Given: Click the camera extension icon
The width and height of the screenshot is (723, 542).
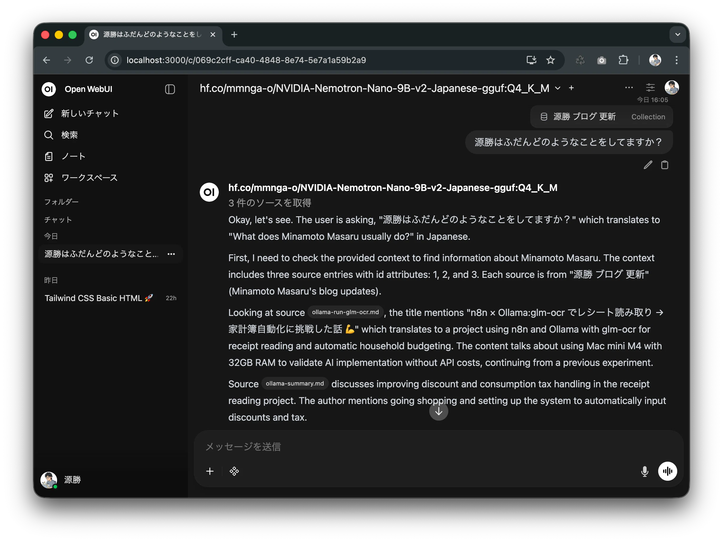Looking at the screenshot, I should [601, 60].
